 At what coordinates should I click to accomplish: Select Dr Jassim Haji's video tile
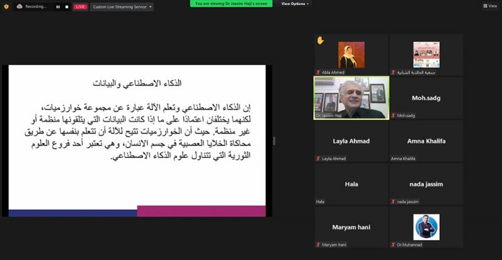(351, 98)
